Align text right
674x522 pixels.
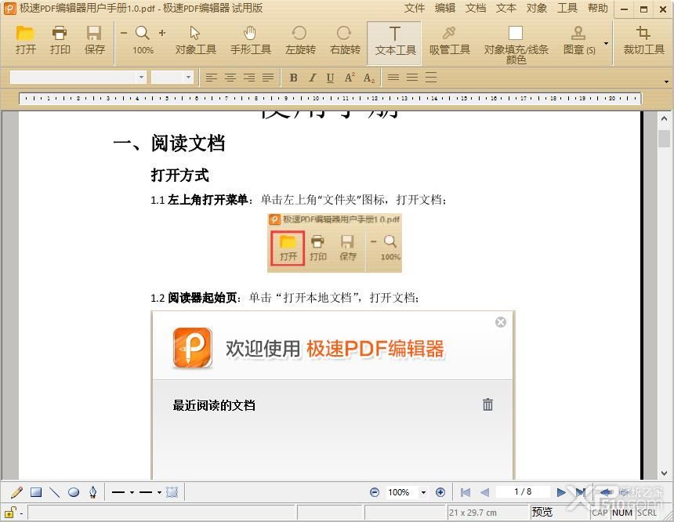pyautogui.click(x=249, y=78)
